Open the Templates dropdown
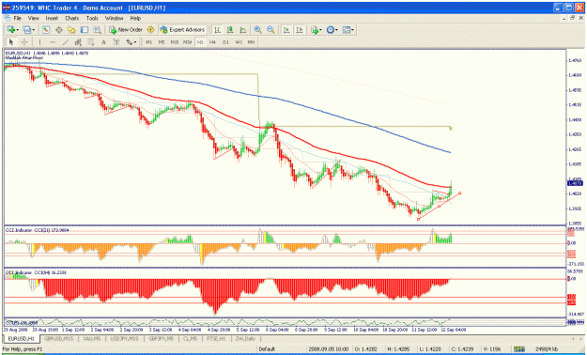Screen dimensions: 587x355 point(348,30)
